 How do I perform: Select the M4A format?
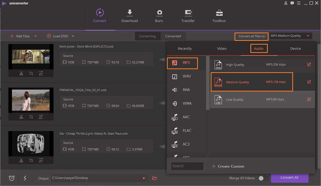click(x=187, y=90)
